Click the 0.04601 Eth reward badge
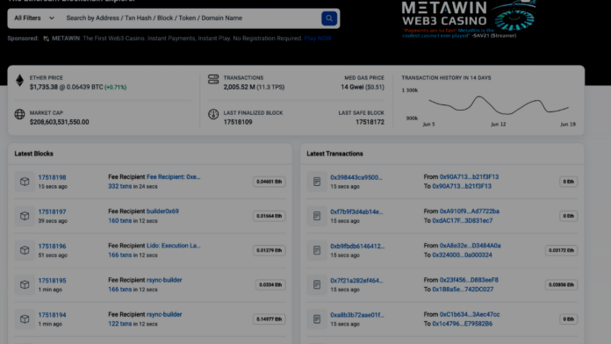 [x=269, y=182]
